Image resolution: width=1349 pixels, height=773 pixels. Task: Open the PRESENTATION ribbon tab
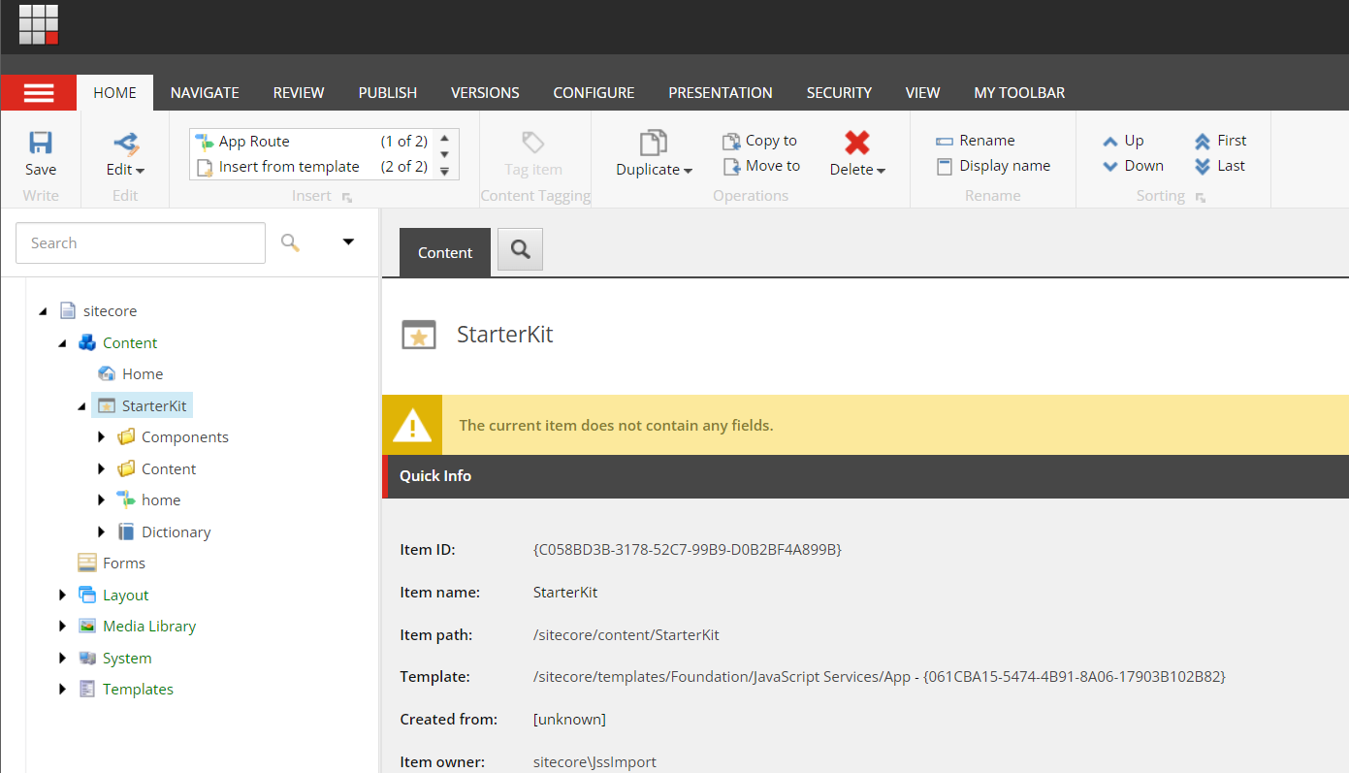tap(721, 93)
